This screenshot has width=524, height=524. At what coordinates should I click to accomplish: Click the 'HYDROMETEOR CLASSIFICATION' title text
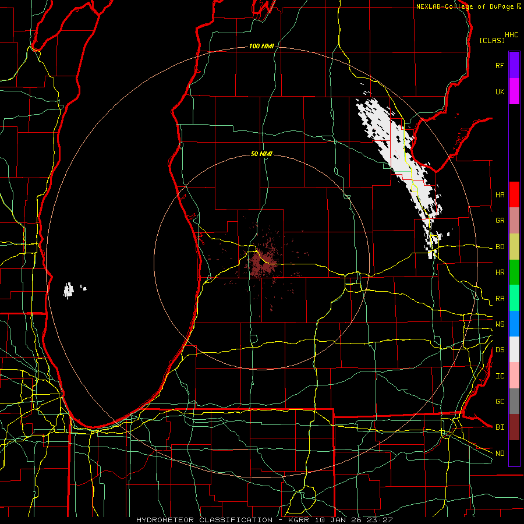coord(204,520)
